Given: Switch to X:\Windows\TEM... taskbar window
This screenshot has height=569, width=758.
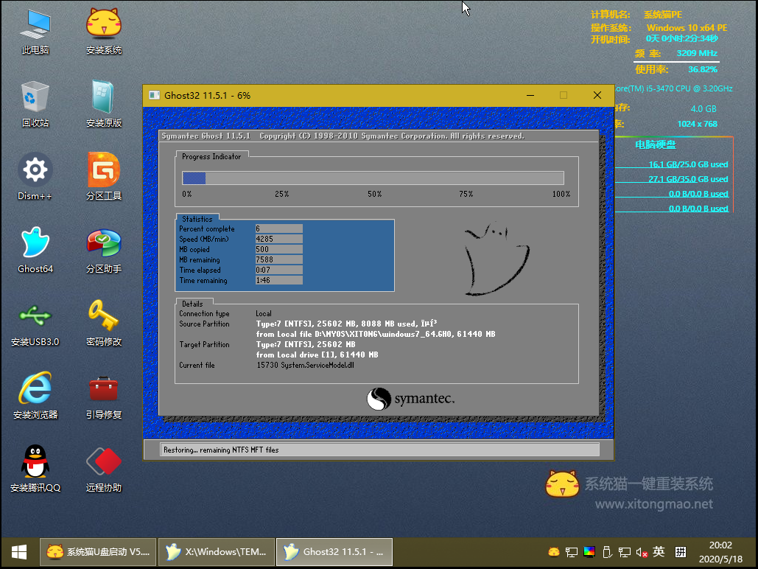Looking at the screenshot, I should coord(217,552).
